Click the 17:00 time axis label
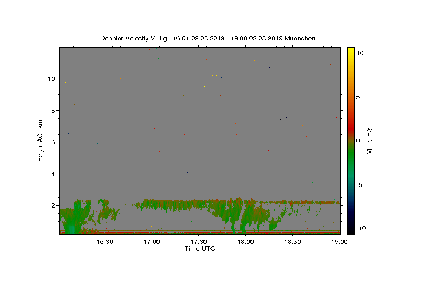Image resolution: width=421 pixels, height=281 pixels. click(x=152, y=242)
